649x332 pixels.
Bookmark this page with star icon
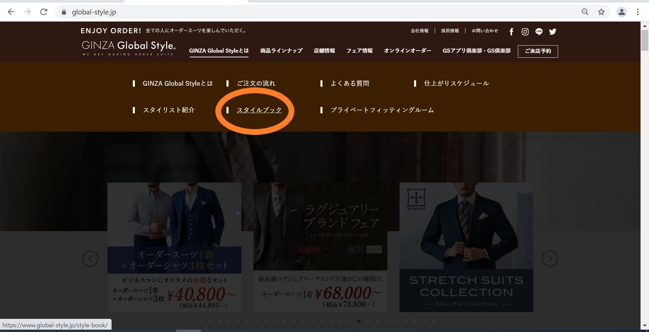[x=601, y=12]
